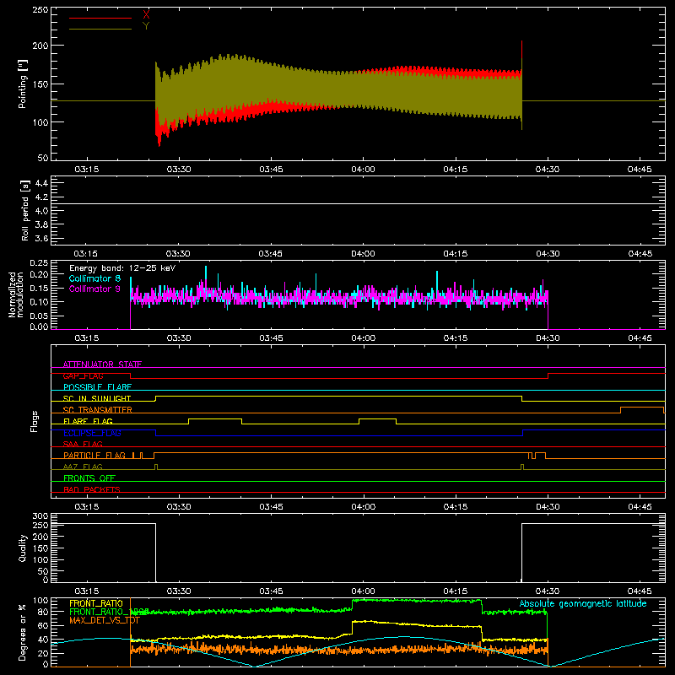Click the olive Y legend line
The height and width of the screenshot is (675, 675).
(x=100, y=30)
